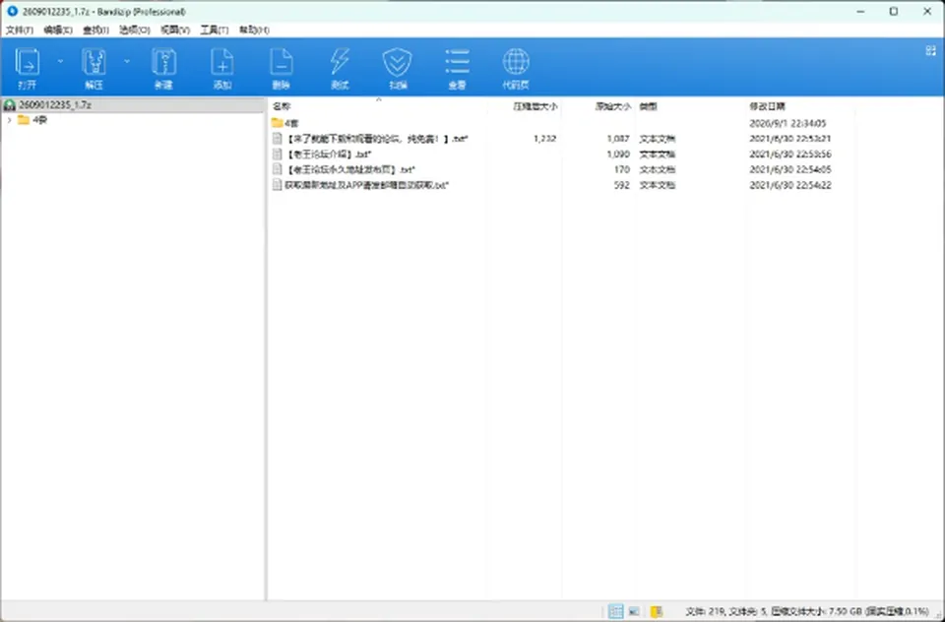Switch to details list view in status bar
The height and width of the screenshot is (622, 945).
pos(615,611)
